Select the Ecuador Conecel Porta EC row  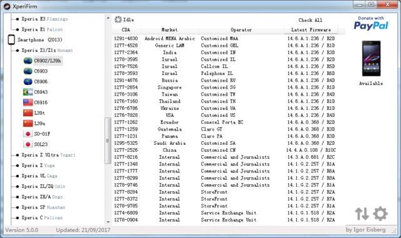coord(224,122)
